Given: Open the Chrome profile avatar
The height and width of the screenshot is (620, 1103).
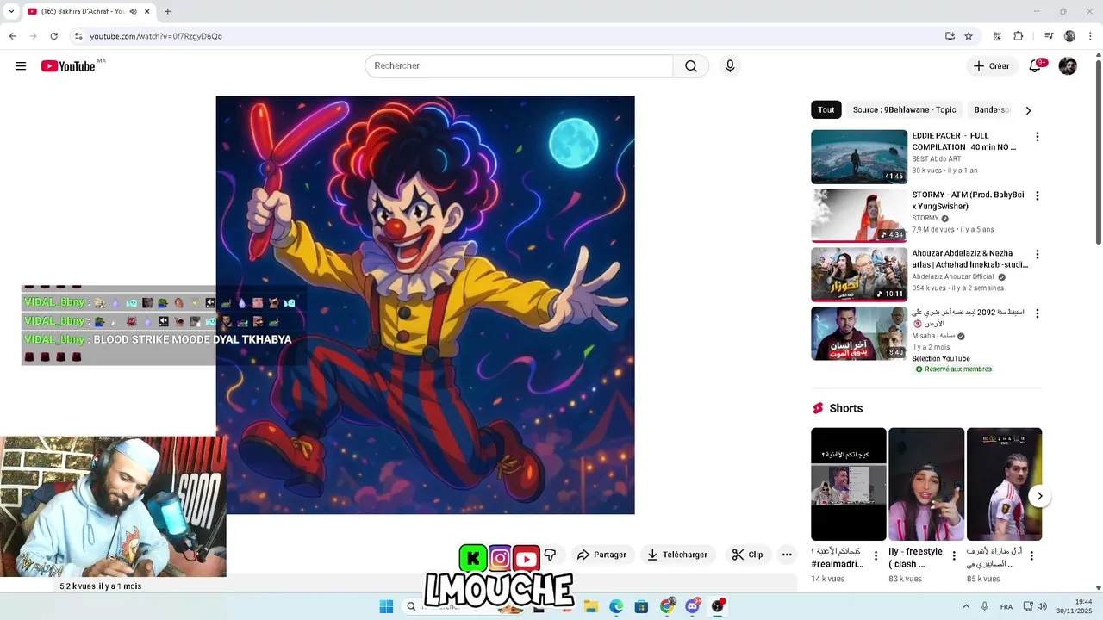Looking at the screenshot, I should (x=1069, y=36).
